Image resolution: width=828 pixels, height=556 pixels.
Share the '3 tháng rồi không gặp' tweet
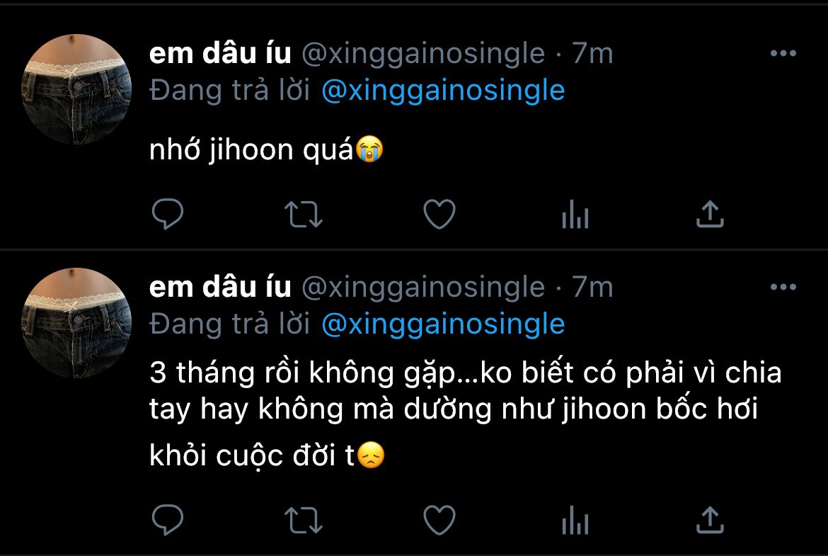[710, 520]
